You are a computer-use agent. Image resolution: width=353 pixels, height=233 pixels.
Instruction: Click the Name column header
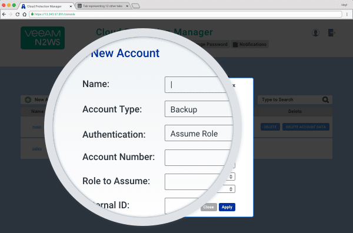click(x=38, y=111)
